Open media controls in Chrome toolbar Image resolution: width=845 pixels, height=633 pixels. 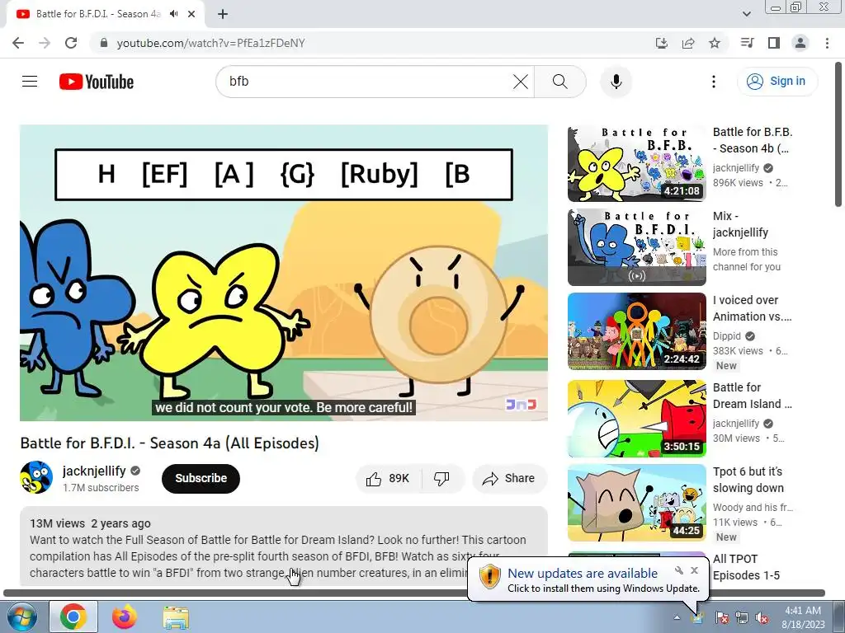pyautogui.click(x=747, y=43)
